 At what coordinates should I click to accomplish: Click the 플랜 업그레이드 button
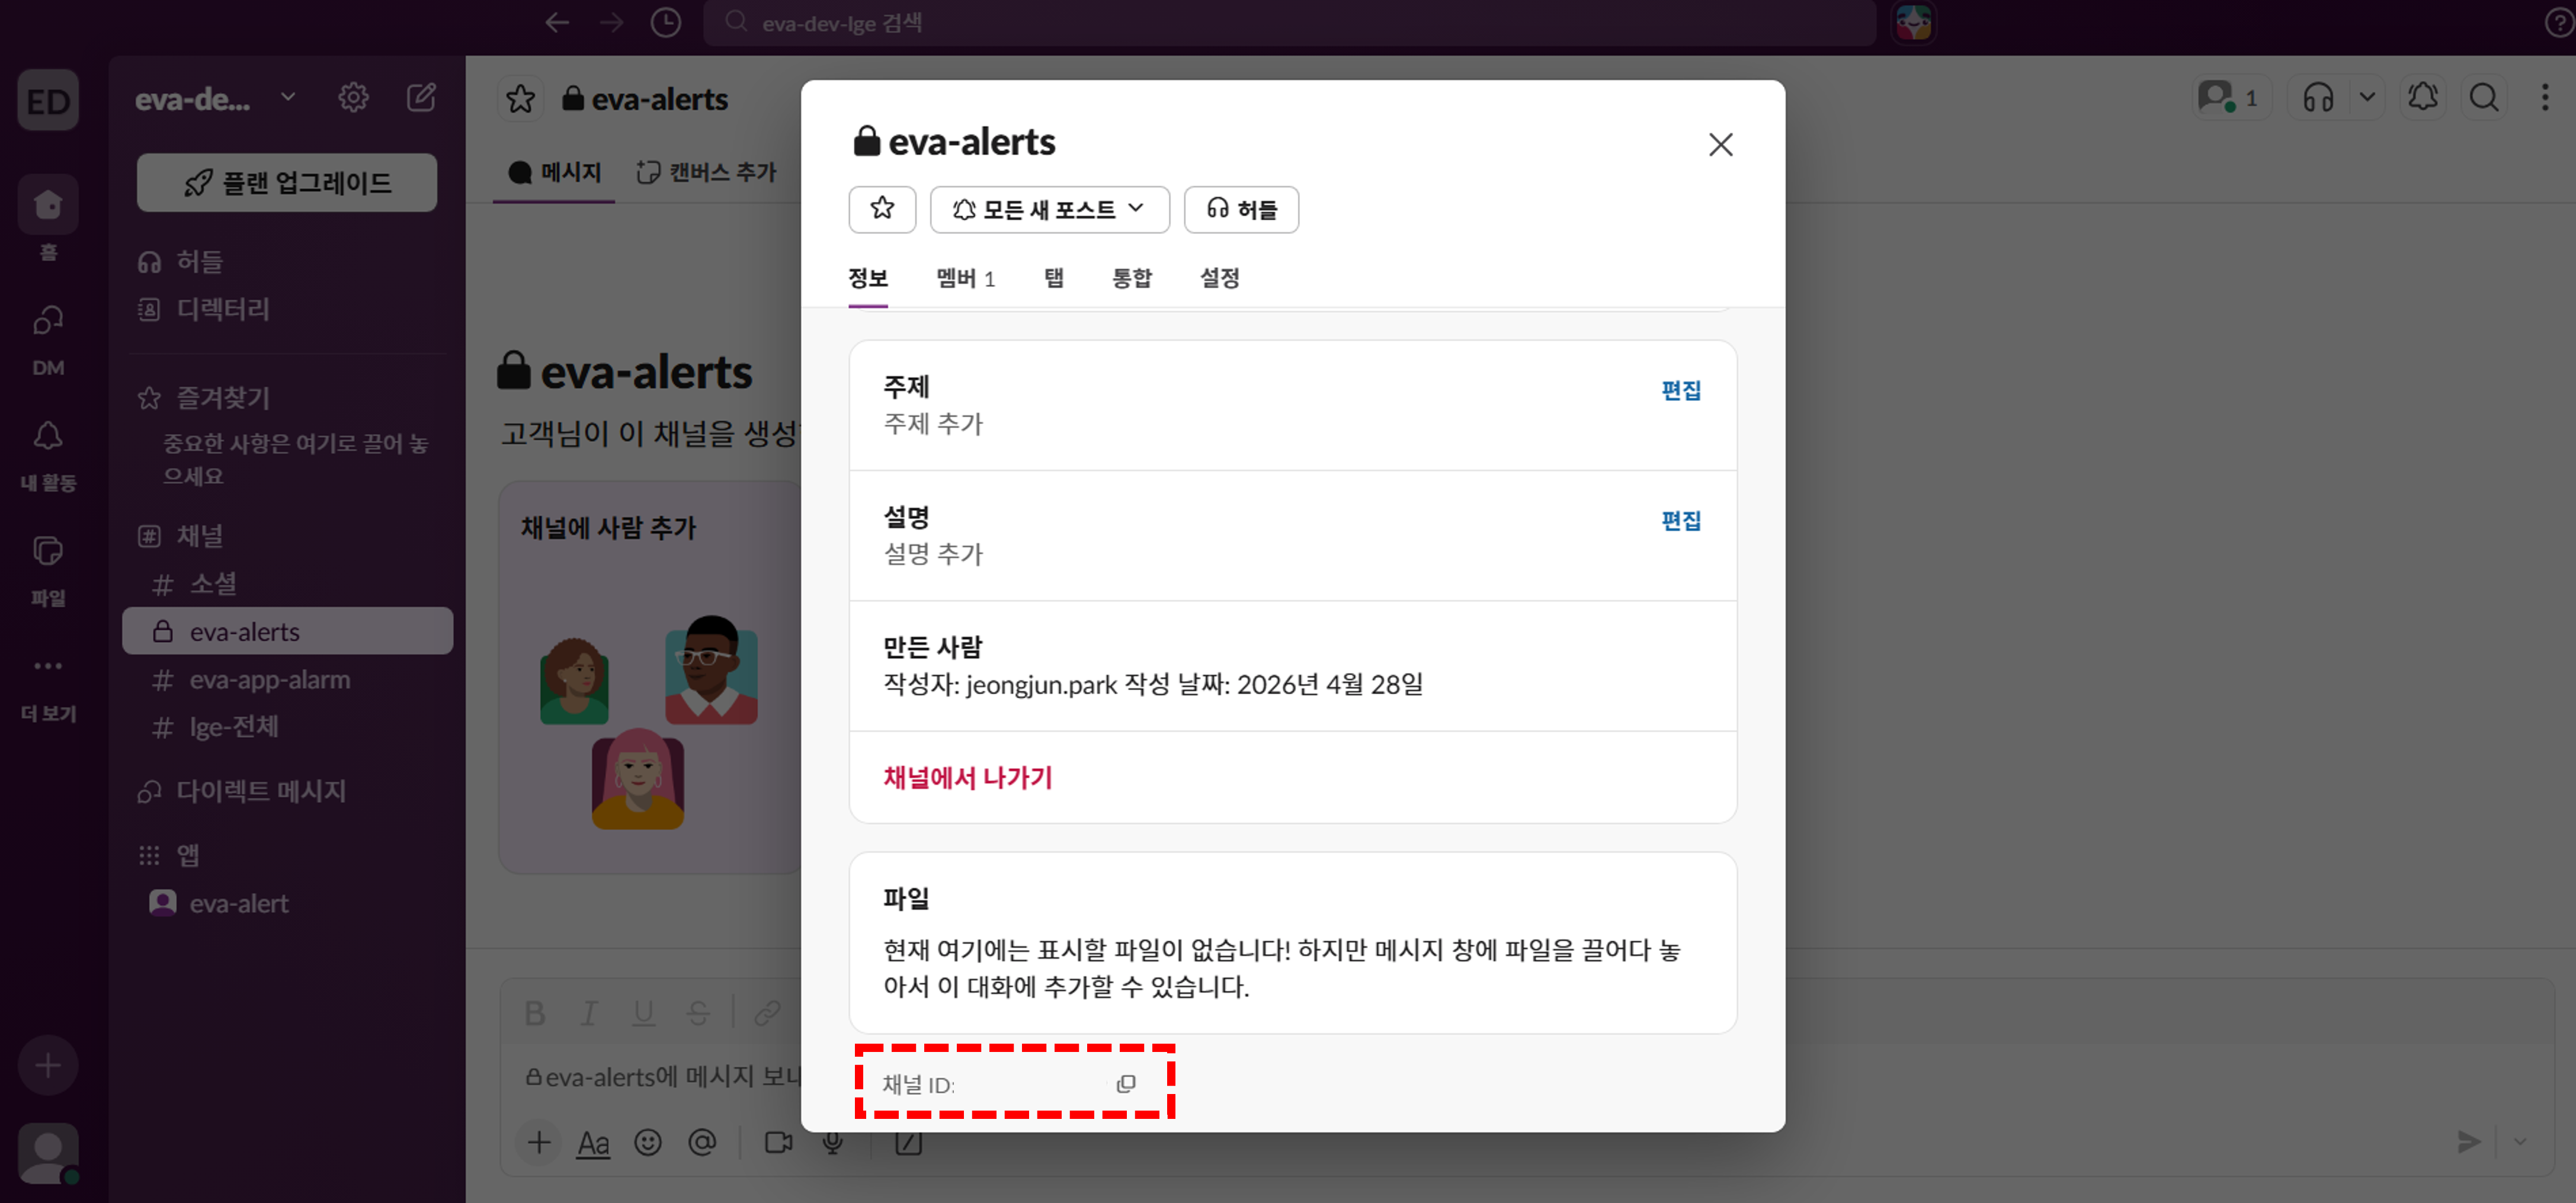(x=287, y=182)
